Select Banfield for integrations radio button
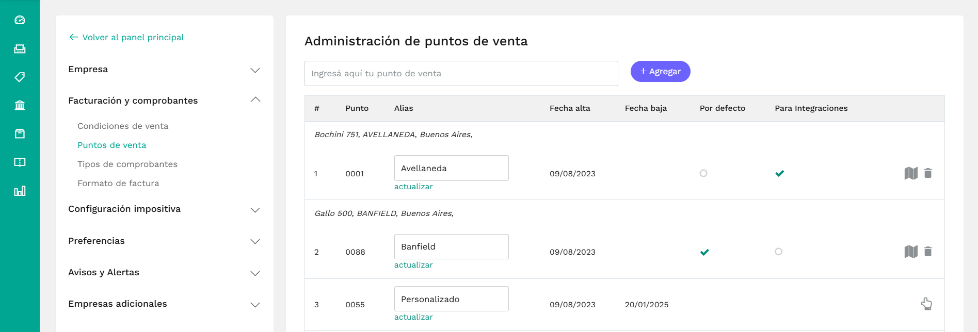 click(x=779, y=252)
